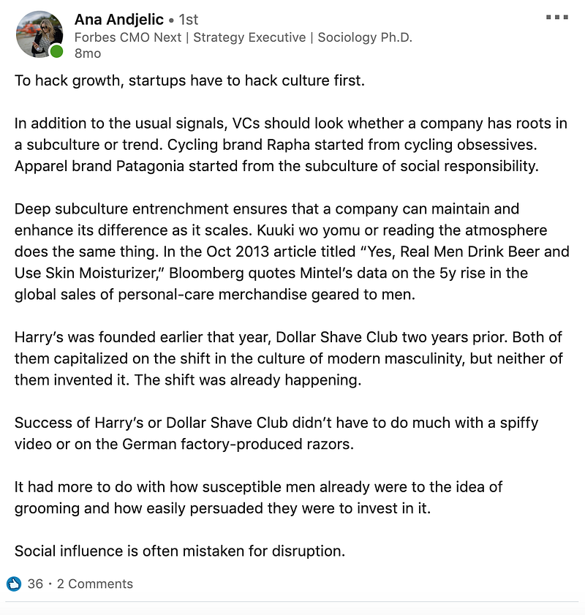585x615 pixels.
Task: Click the 1st connection degree badge
Action: (x=188, y=20)
